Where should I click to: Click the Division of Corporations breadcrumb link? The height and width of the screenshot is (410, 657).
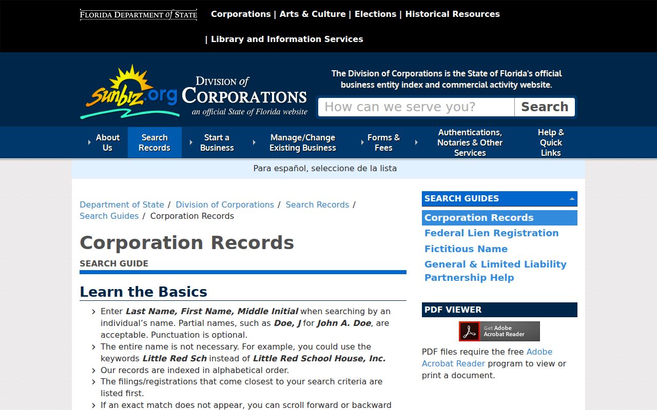click(x=225, y=204)
